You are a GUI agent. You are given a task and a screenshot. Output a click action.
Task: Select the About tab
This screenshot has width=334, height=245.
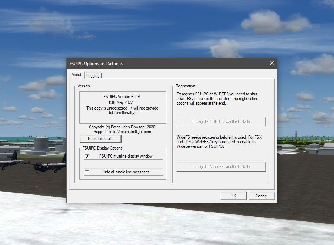pos(76,75)
